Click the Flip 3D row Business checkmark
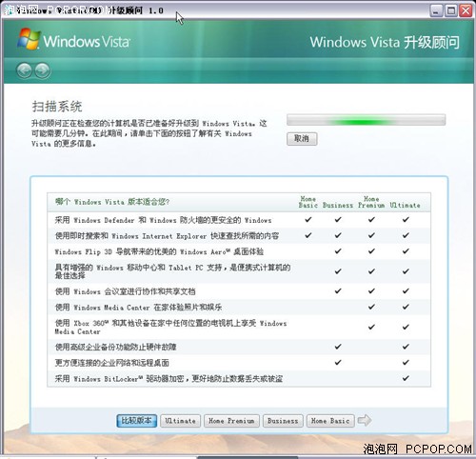476x459 pixels. tap(338, 251)
